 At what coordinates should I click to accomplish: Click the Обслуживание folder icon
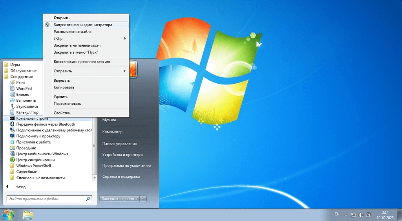point(6,70)
